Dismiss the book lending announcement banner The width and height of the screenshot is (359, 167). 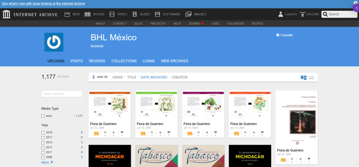click(x=355, y=3)
